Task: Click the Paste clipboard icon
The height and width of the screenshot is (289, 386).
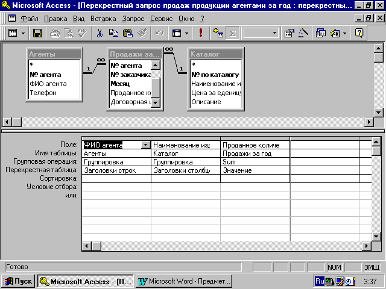Action: [127, 33]
